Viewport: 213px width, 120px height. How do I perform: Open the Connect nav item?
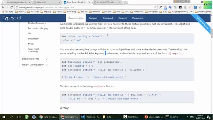pos(122,18)
